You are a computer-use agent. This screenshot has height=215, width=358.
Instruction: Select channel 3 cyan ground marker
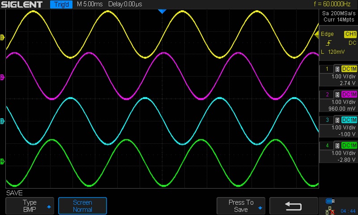click(x=2, y=121)
